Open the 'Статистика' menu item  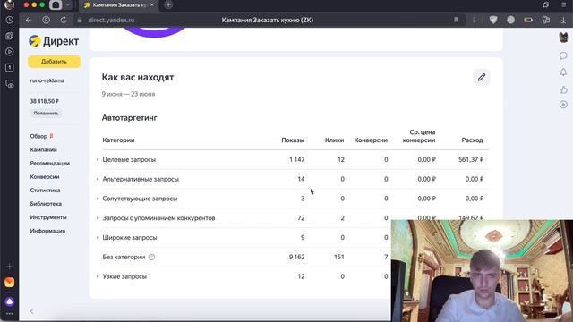point(46,191)
